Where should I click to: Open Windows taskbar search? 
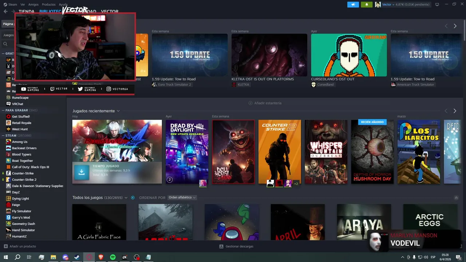pyautogui.click(x=17, y=257)
